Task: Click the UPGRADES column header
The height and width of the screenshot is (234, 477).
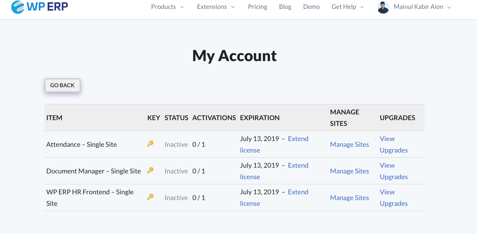Action: coord(397,118)
